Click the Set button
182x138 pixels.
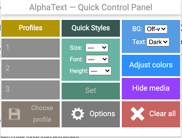pos(91,91)
